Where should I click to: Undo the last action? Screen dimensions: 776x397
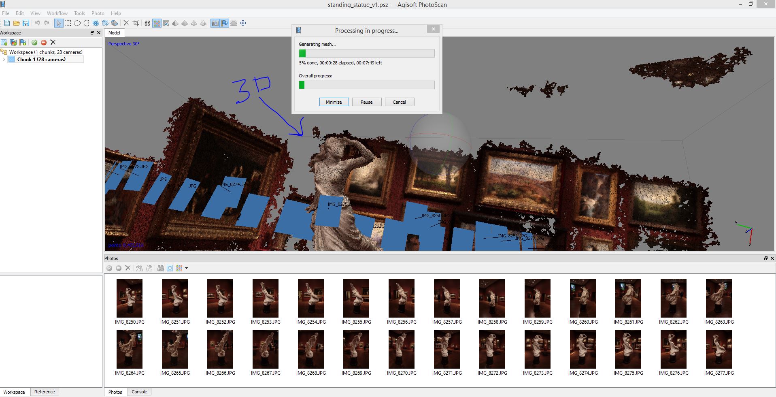click(x=37, y=23)
